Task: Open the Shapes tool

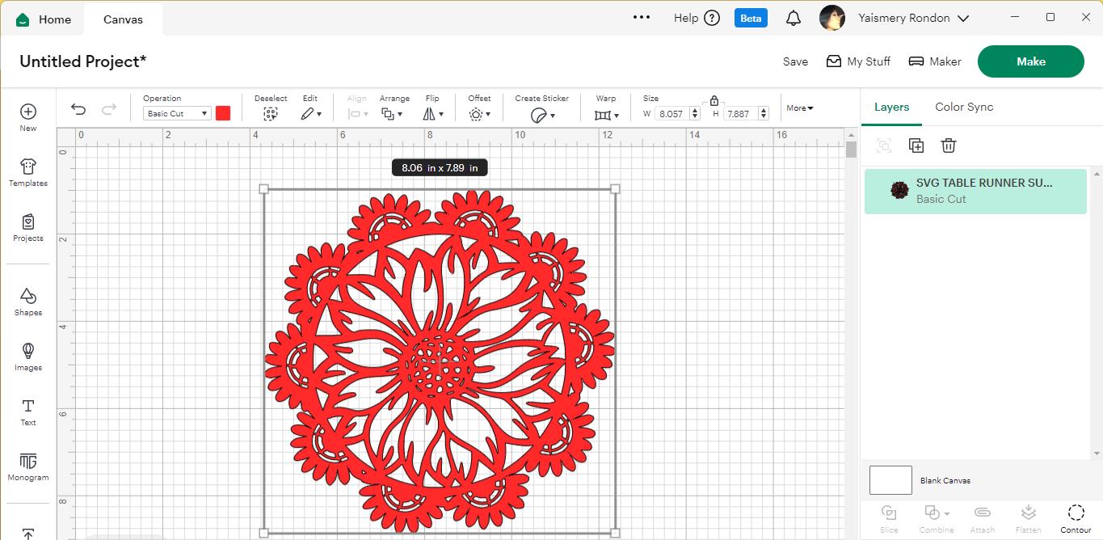Action: coord(28,302)
